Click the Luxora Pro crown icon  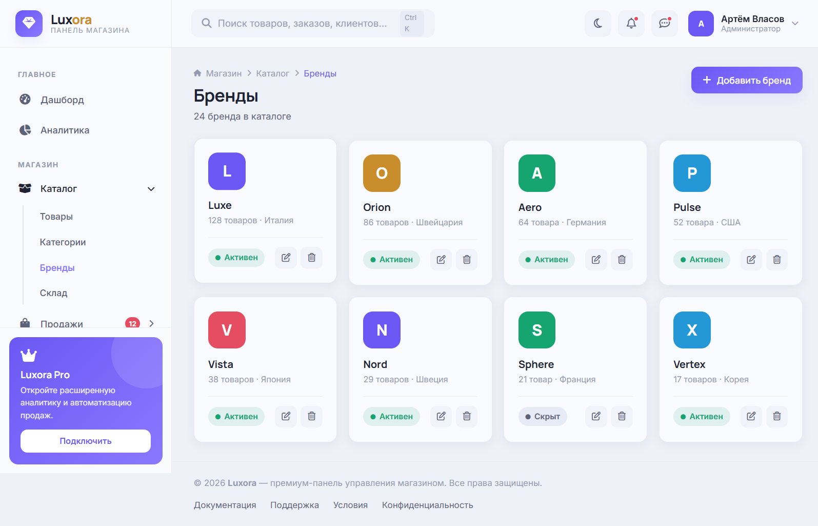pos(29,355)
